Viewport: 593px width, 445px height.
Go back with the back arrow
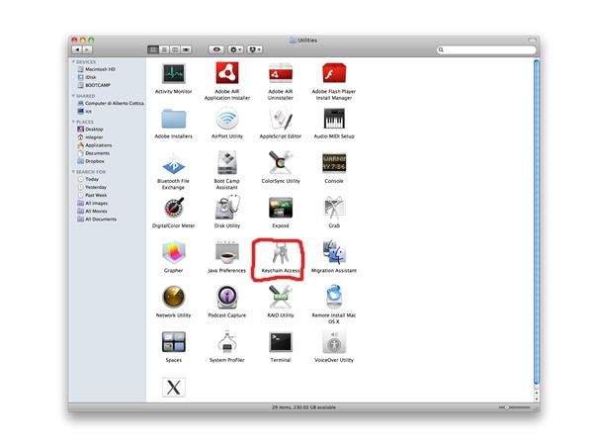point(77,49)
